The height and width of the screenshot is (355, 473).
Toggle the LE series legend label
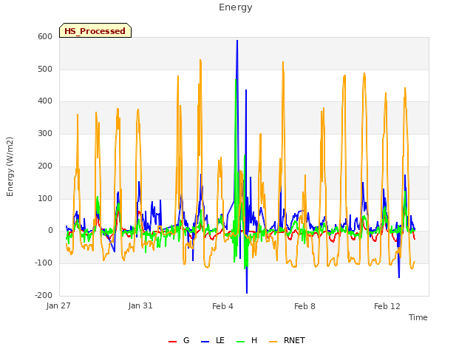[220, 340]
